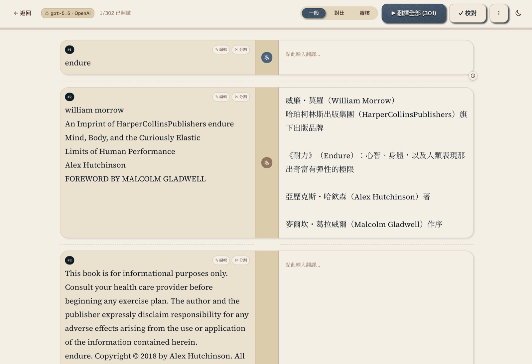Focus the translation input for segment #3

376,307
